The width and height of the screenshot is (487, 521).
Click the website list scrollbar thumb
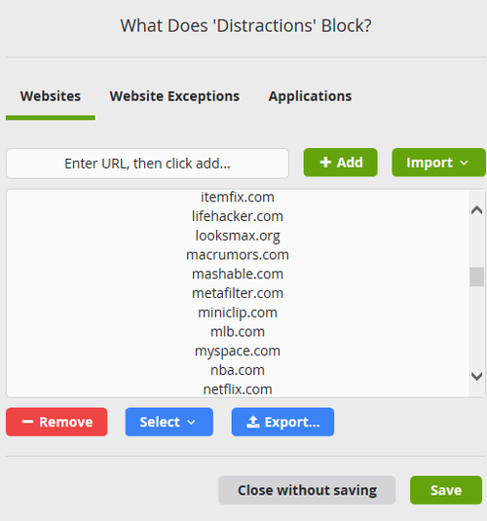[476, 277]
